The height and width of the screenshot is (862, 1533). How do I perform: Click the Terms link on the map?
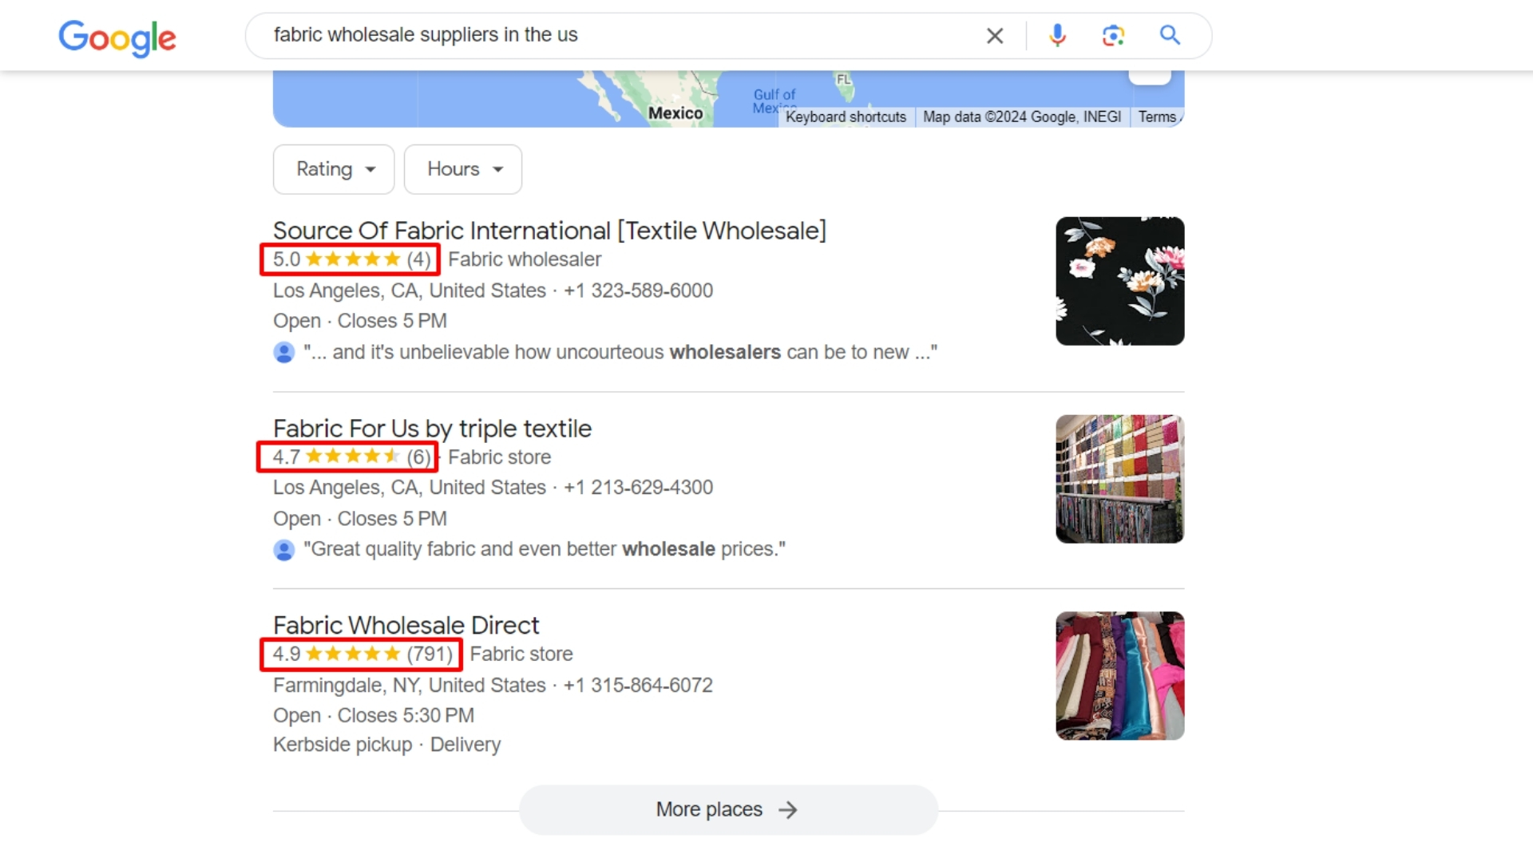1157,117
